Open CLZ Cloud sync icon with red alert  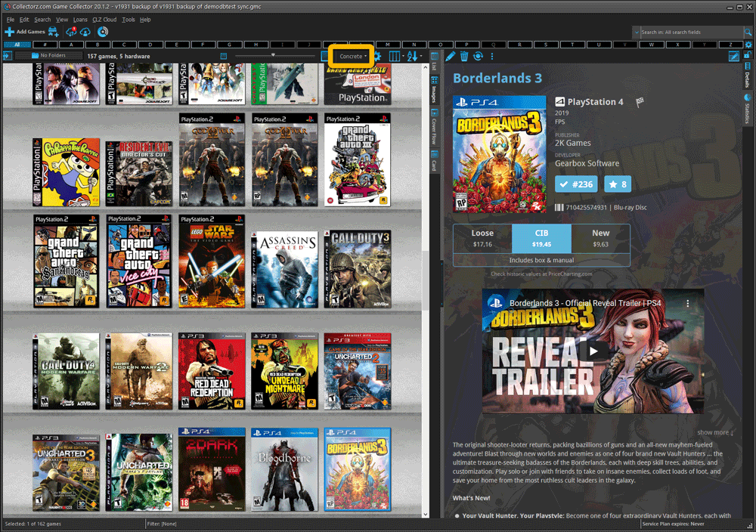click(71, 32)
